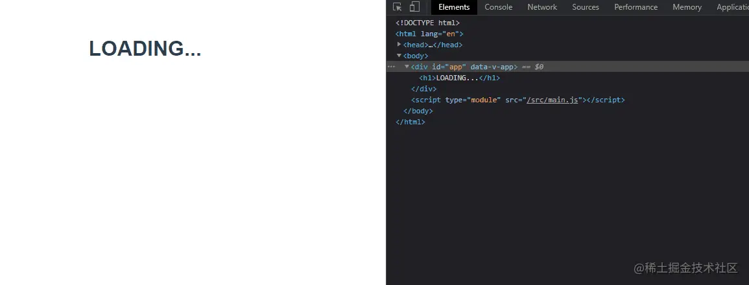Collapse the div id app node triangle
Screen dimensions: 749x285
pyautogui.click(x=407, y=66)
